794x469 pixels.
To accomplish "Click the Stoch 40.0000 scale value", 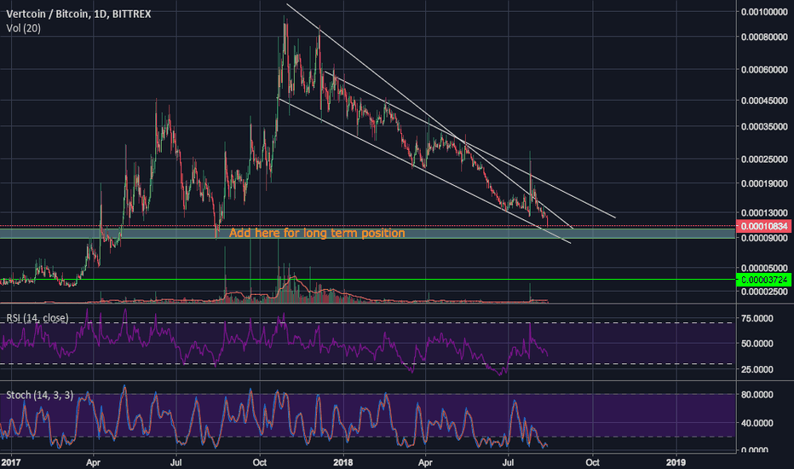I will click(x=757, y=423).
